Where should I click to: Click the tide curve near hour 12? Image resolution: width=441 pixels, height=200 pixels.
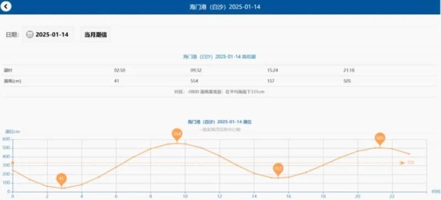[x=219, y=156]
